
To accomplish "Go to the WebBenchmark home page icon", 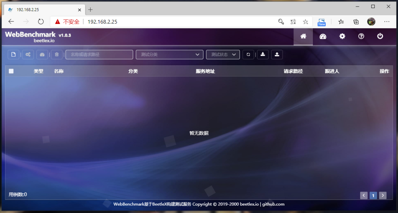I will [x=303, y=36].
